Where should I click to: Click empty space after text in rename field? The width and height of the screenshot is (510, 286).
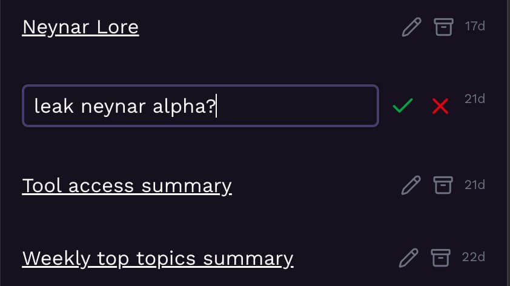point(297,107)
